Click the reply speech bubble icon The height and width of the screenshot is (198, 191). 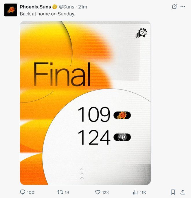tap(23, 192)
